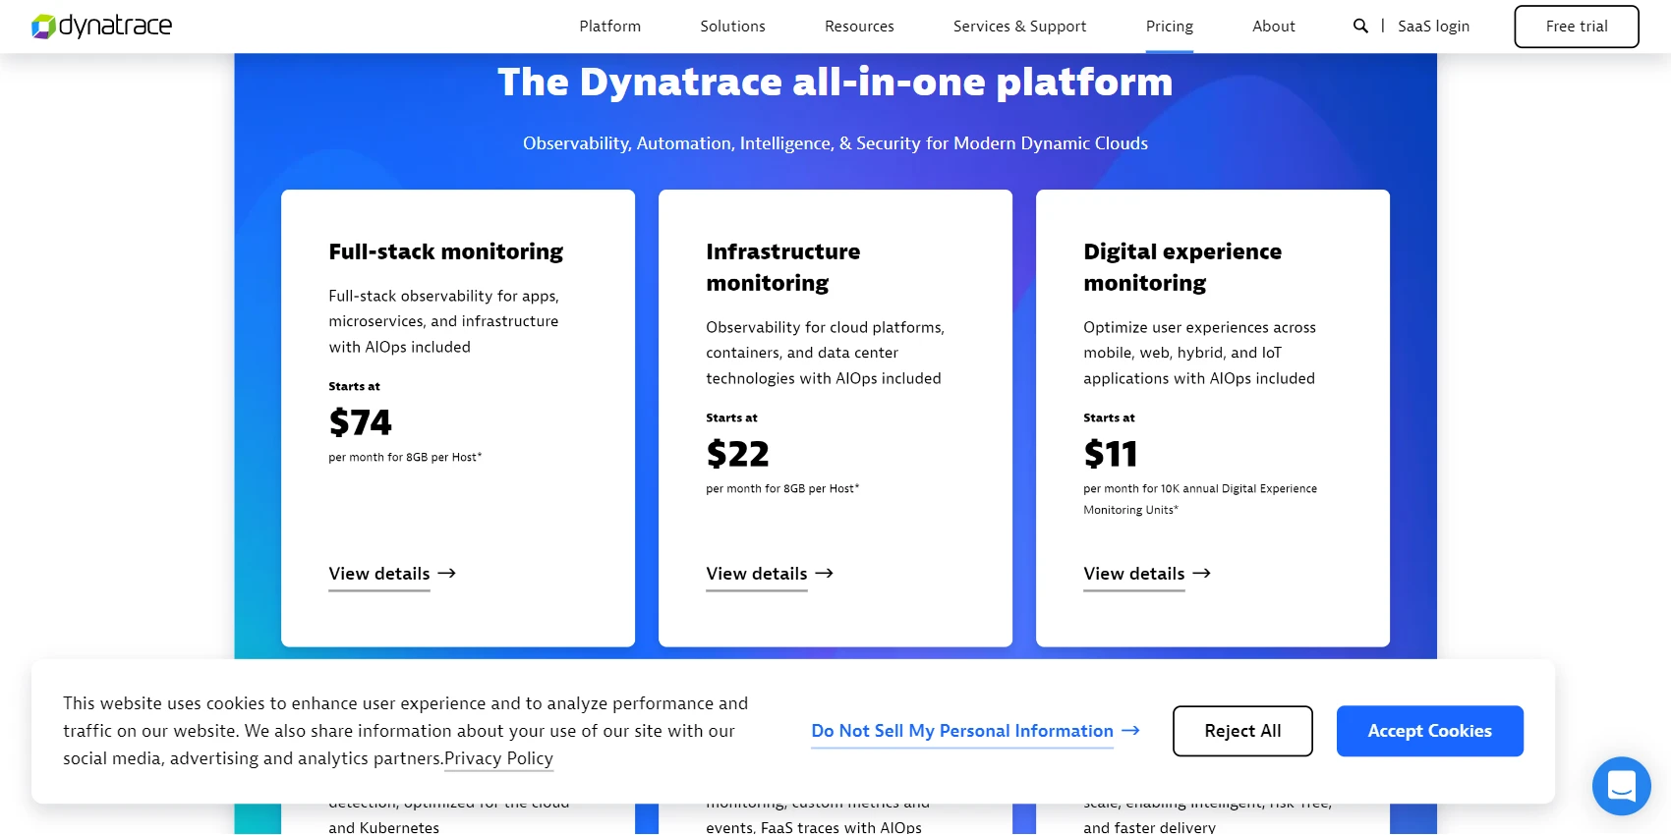Open the Resources menu
This screenshot has height=835, width=1671.
click(859, 27)
